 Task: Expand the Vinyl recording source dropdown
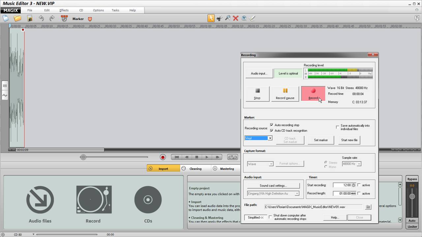coord(270,138)
